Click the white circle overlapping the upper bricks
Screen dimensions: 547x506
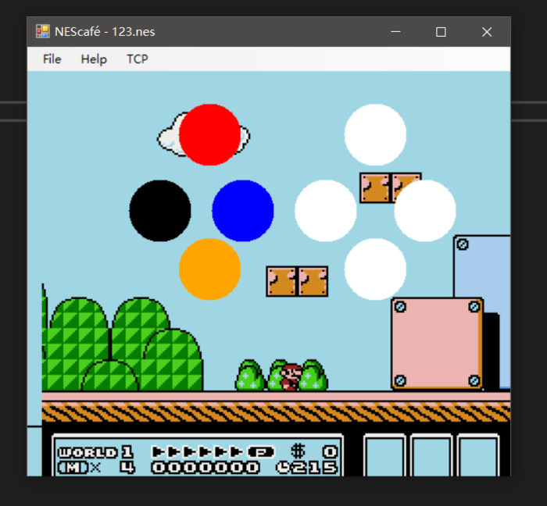(425, 210)
